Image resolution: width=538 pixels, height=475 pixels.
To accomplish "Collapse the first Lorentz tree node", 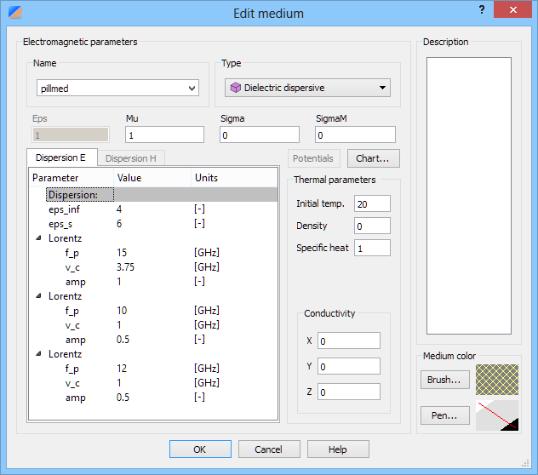I will (x=38, y=239).
